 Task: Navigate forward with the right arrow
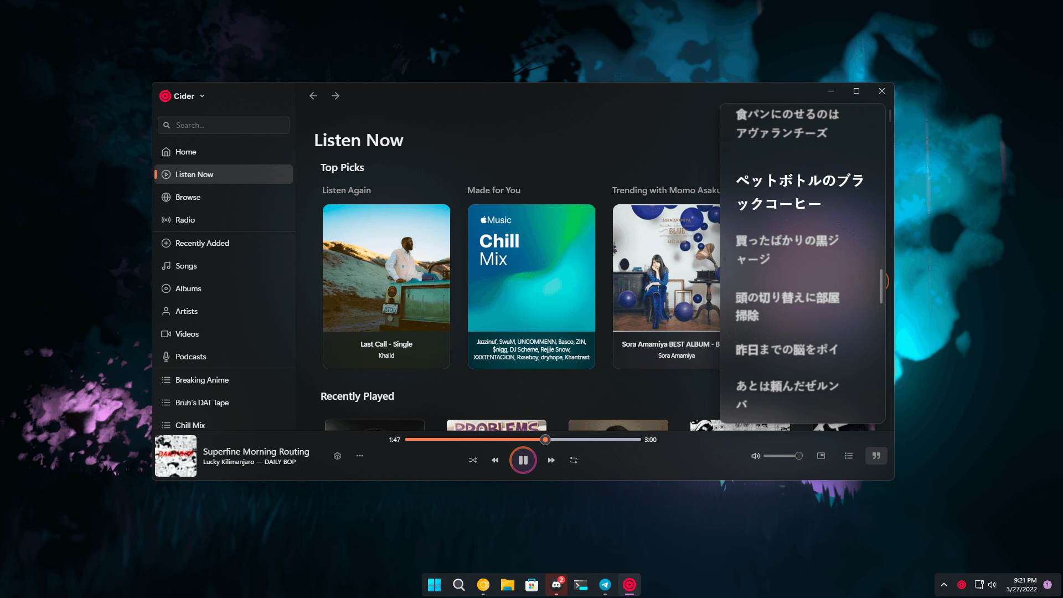336,96
